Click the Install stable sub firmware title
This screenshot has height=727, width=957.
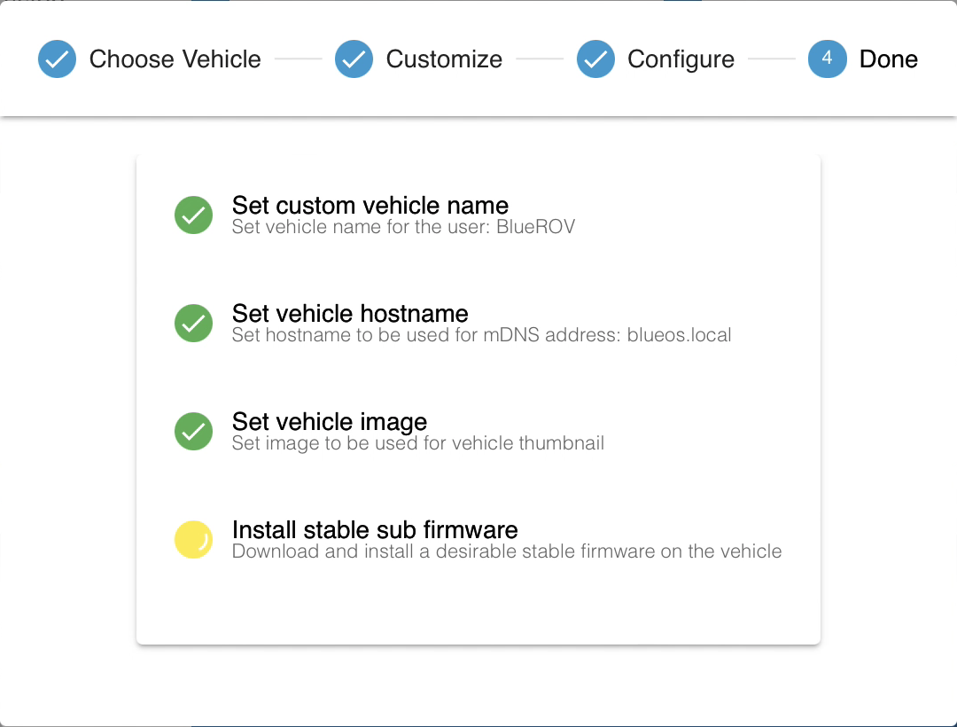tap(375, 530)
